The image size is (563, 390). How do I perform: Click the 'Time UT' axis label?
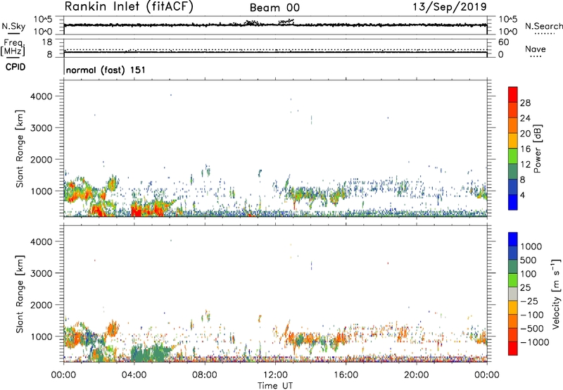[275, 386]
